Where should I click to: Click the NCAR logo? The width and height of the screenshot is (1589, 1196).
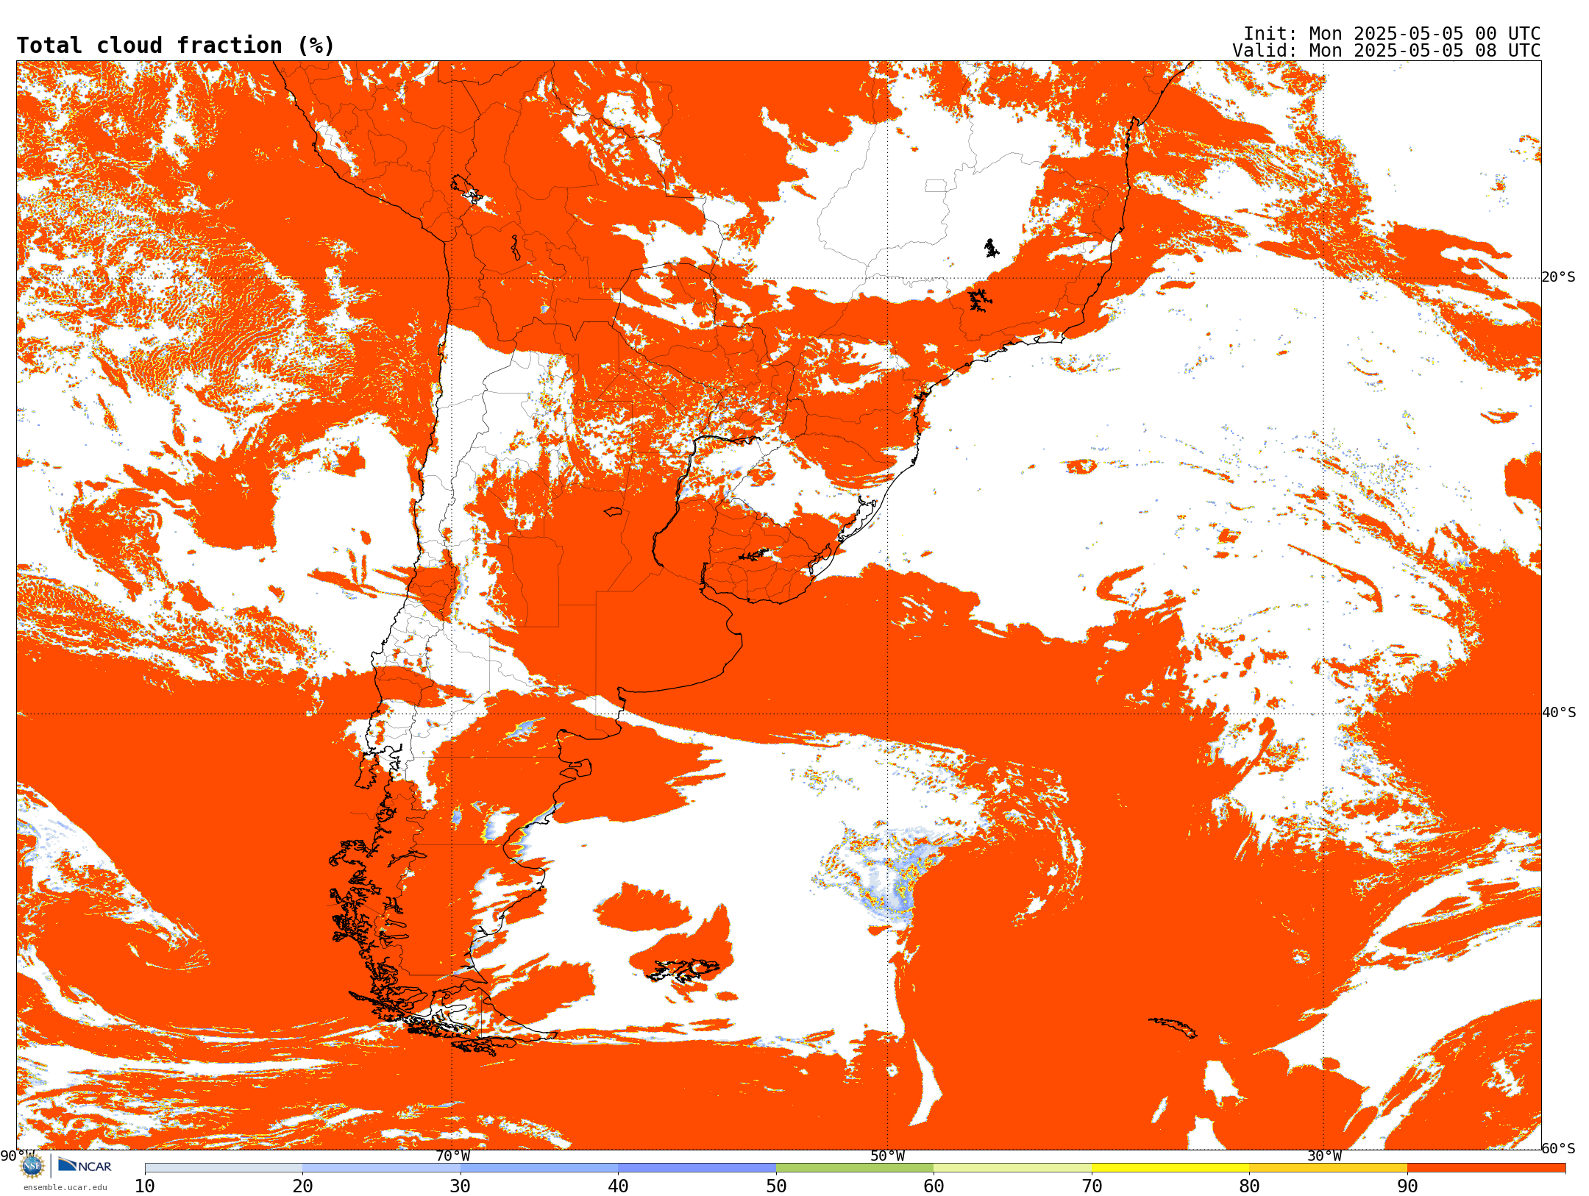(x=85, y=1165)
